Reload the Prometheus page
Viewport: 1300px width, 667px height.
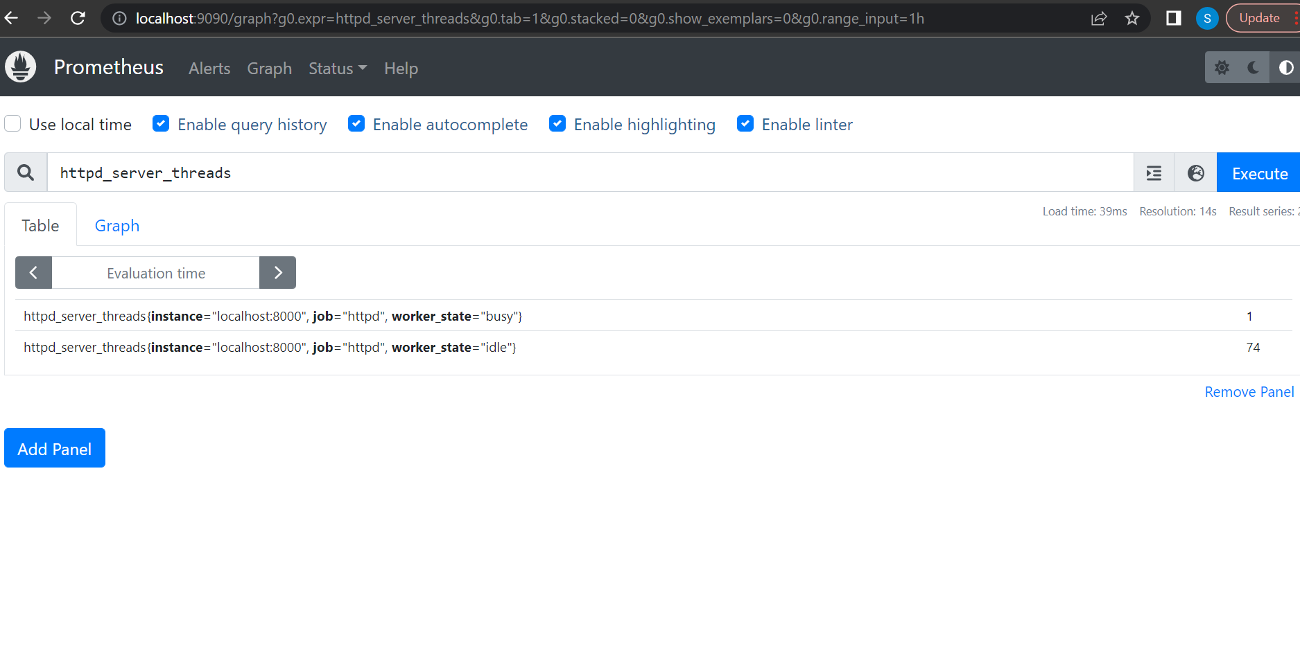(78, 18)
